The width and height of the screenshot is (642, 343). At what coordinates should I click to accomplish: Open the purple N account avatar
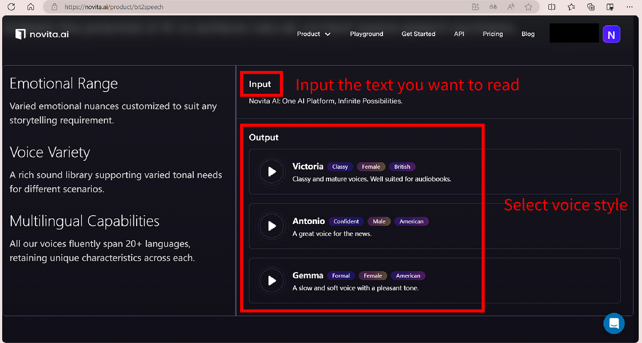(x=611, y=34)
